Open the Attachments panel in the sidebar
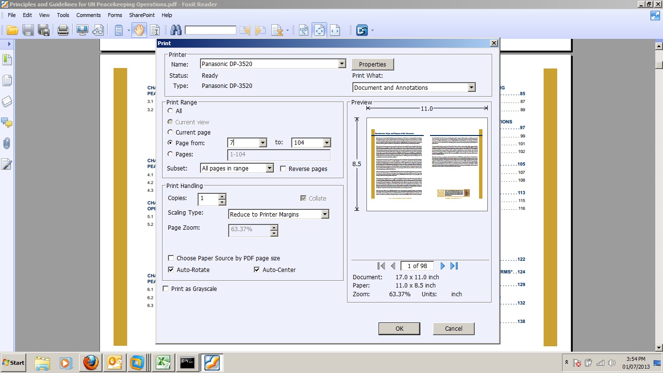This screenshot has height=373, width=663. tap(7, 143)
